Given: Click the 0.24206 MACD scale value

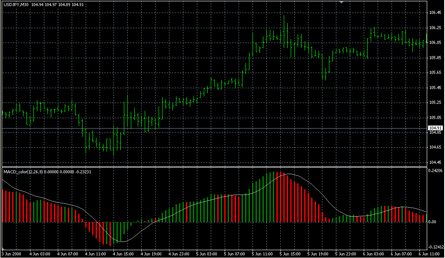Looking at the screenshot, I should 435,171.
